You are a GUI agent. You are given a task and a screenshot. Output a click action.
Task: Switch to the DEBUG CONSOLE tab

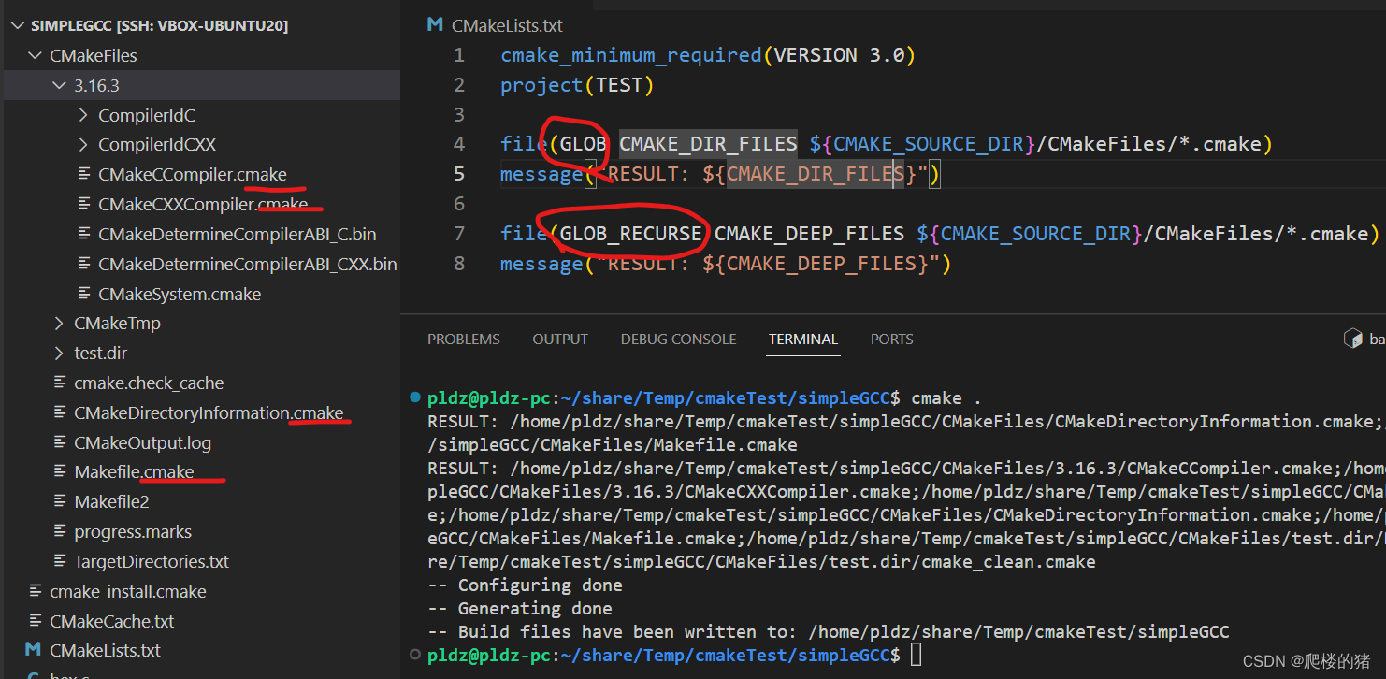(x=678, y=339)
